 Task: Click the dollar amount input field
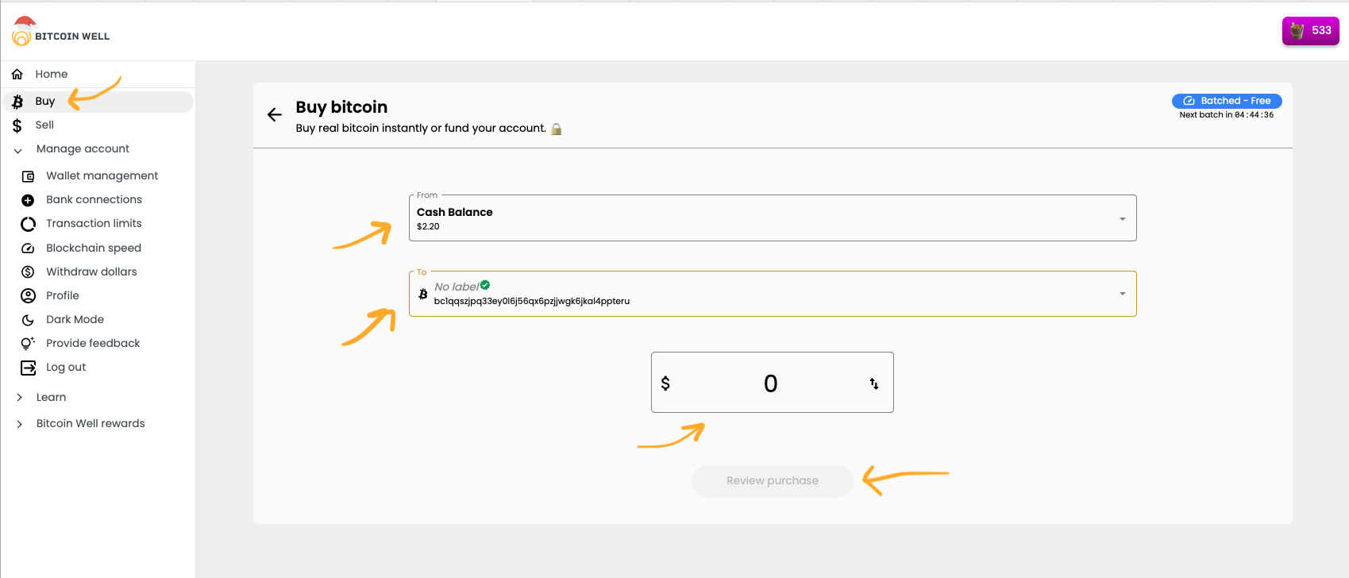769,383
